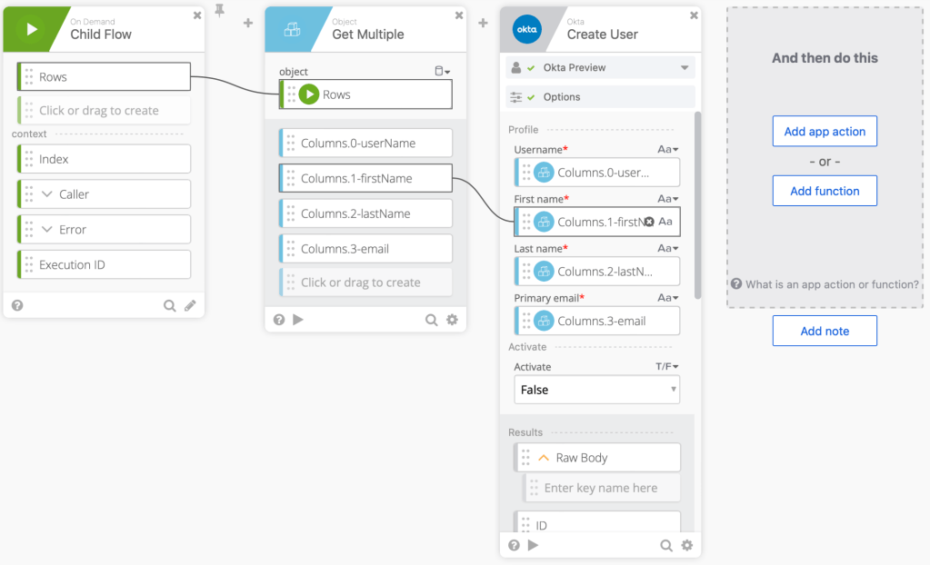This screenshot has width=930, height=565.
Task: Change Username field type via Aa dropdown
Action: [668, 150]
